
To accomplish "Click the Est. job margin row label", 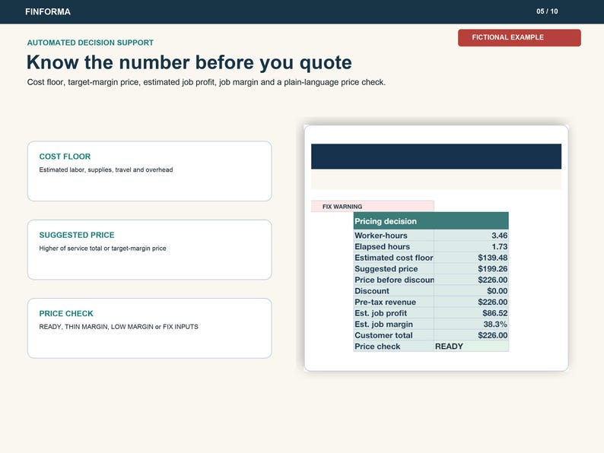I will (x=383, y=325).
